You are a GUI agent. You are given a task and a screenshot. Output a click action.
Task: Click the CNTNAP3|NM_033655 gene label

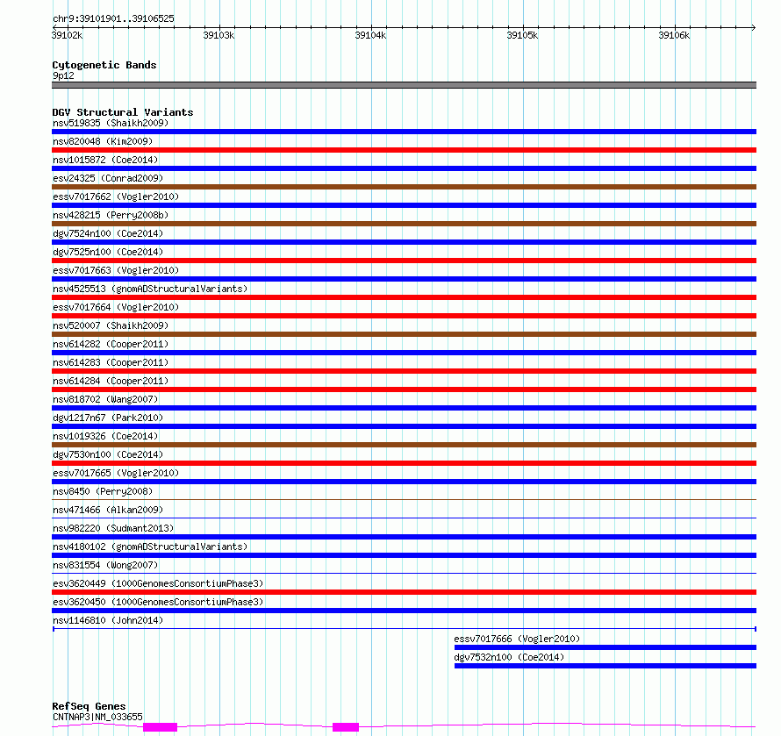pos(97,717)
